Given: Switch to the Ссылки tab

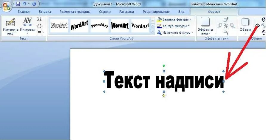Looking at the screenshot, I should [105, 12].
